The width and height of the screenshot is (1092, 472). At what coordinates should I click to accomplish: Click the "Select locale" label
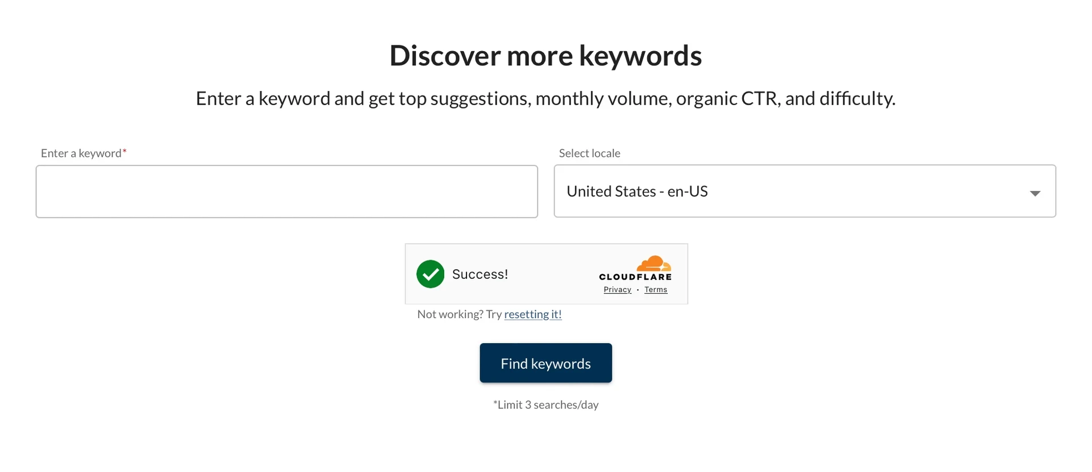(589, 153)
